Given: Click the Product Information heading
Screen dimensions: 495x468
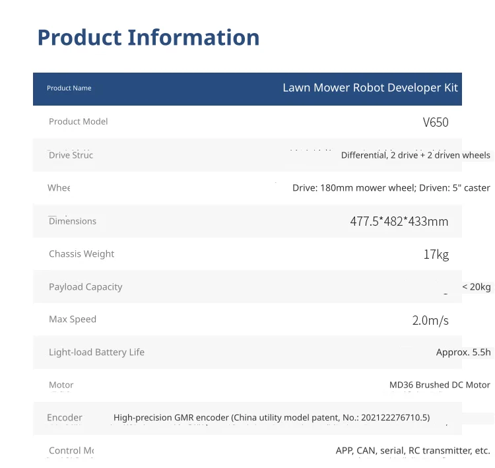Looking at the screenshot, I should 148,38.
